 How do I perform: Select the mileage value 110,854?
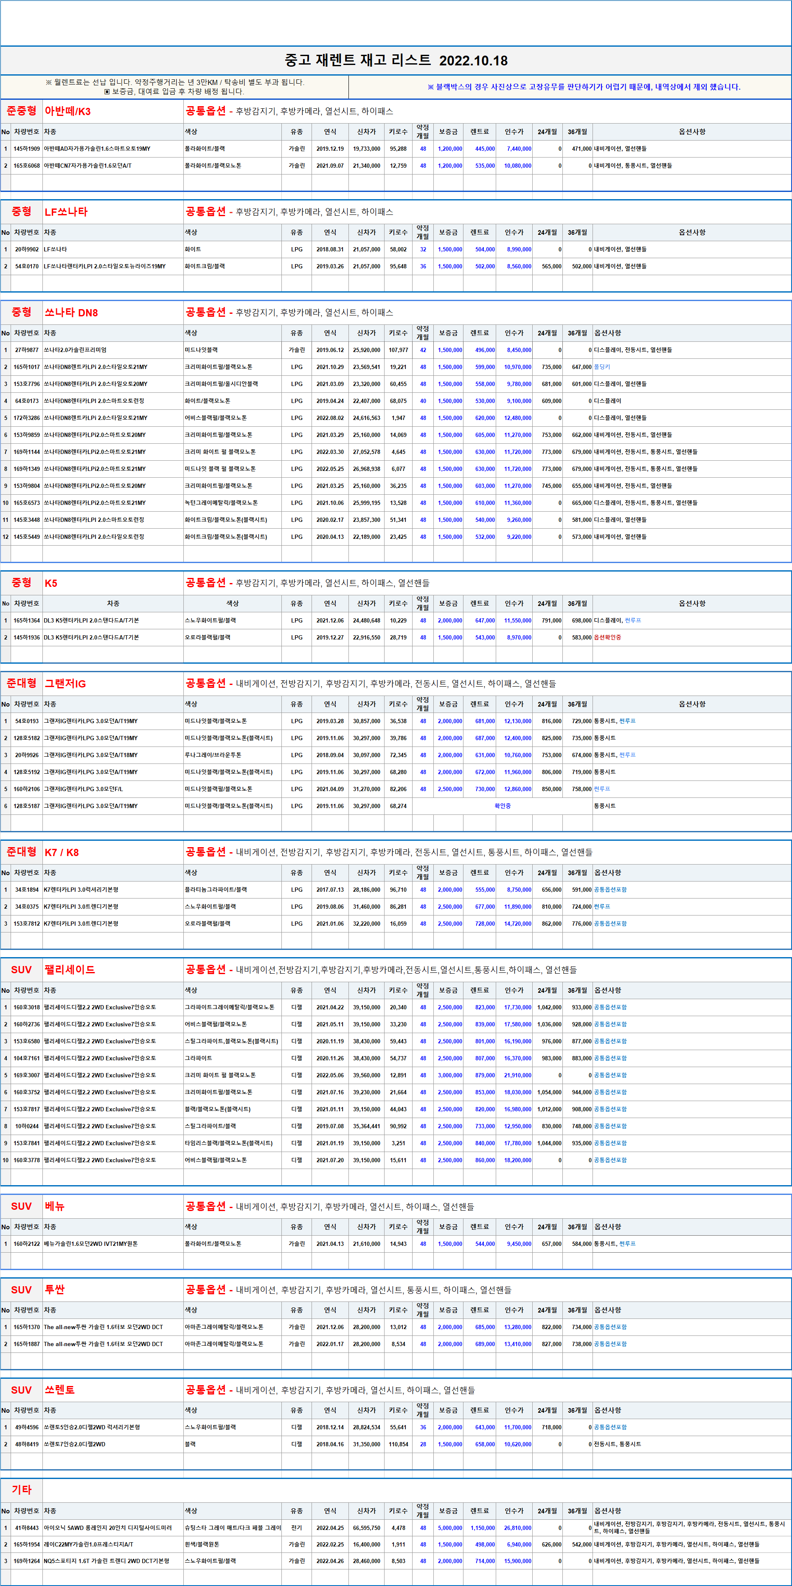click(398, 1444)
